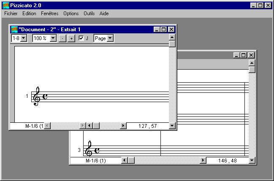Open the Edition menu
Screen dimensions: 274x181
(29, 14)
